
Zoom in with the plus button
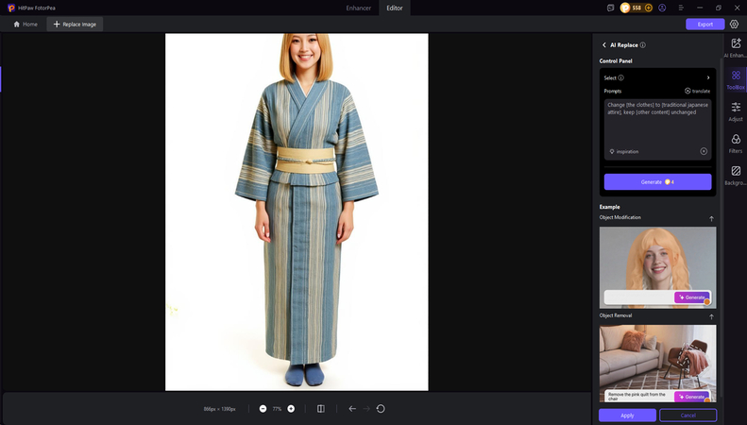291,409
